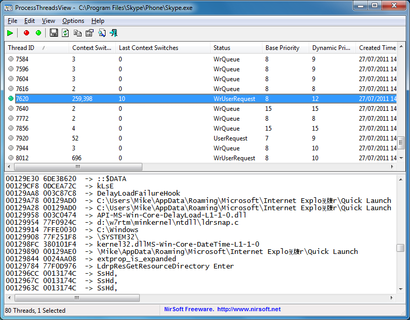Image resolution: width=410 pixels, height=320 pixels.
Task: Click the exit door toolbar icon
Action: [x=113, y=33]
